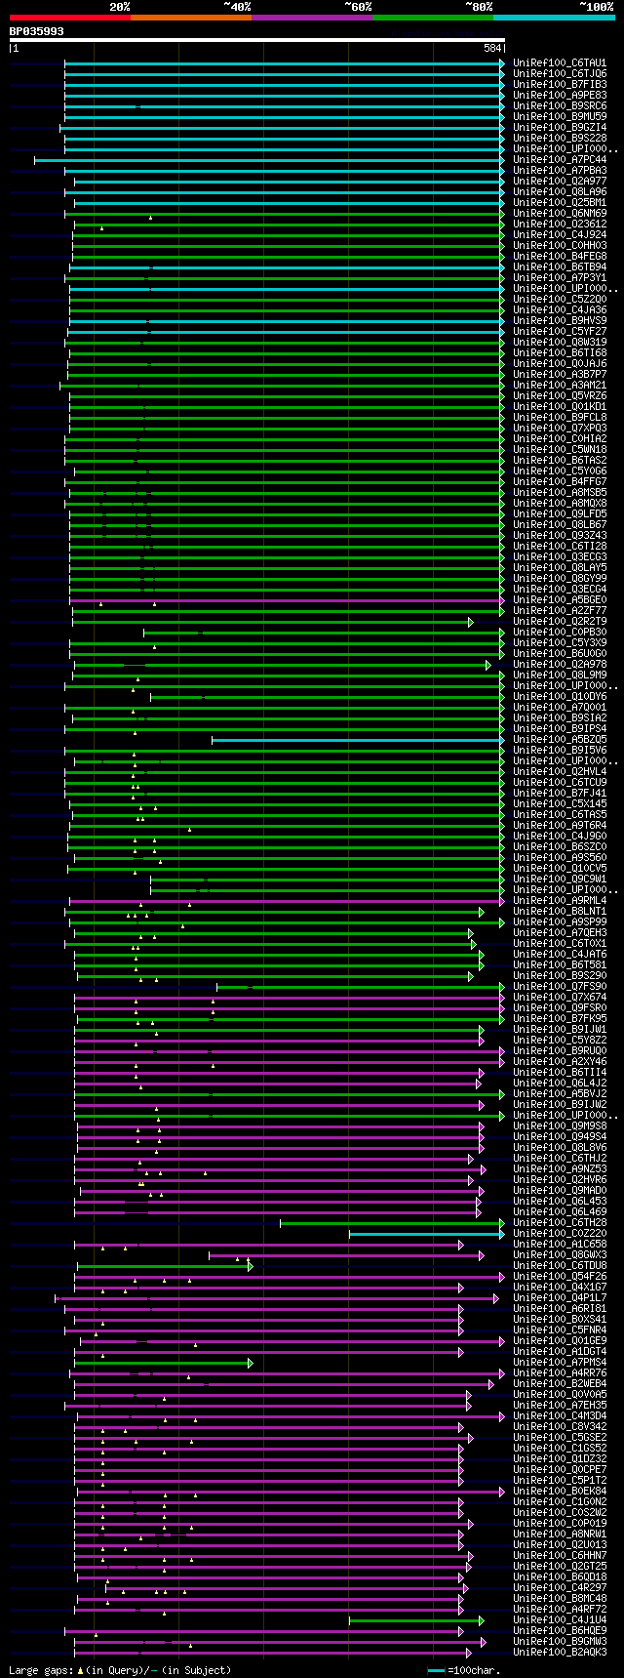Select hit label UniRef100_B7FJ41
The image size is (624, 1678).
(x=560, y=794)
